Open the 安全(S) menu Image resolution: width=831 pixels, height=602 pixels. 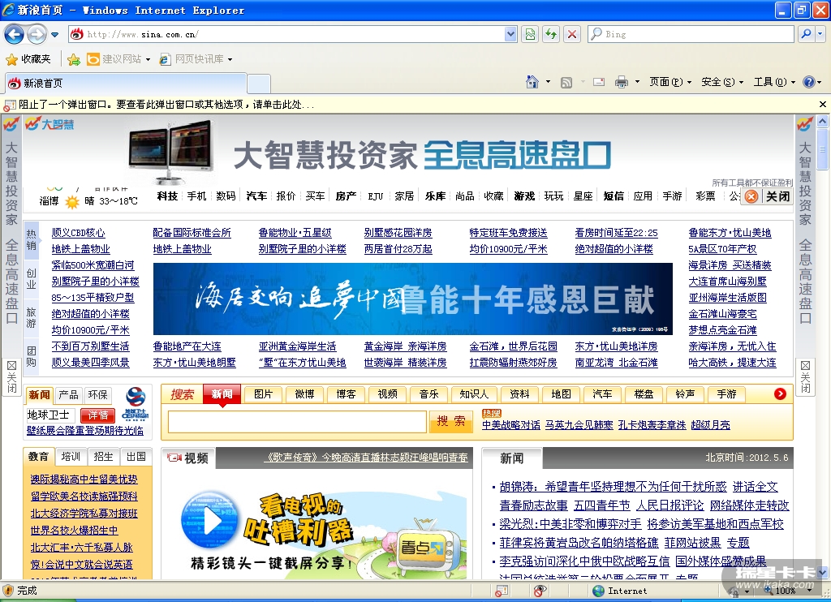(721, 82)
